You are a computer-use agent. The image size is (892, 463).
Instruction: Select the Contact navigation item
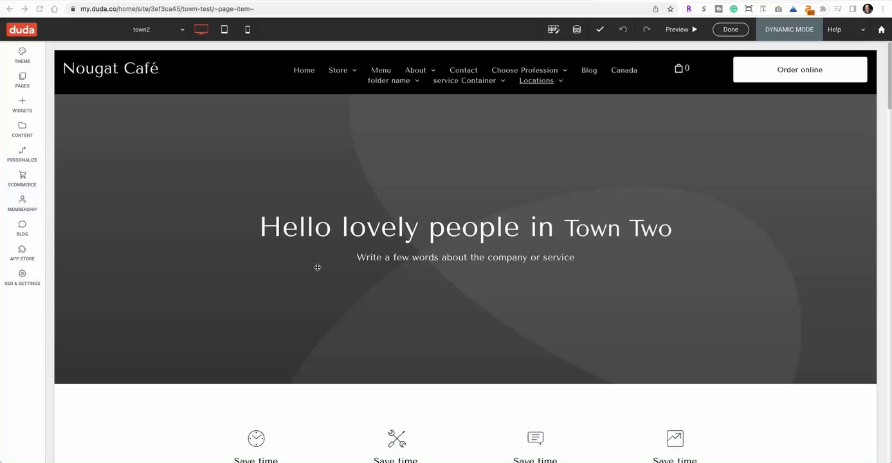(x=464, y=70)
